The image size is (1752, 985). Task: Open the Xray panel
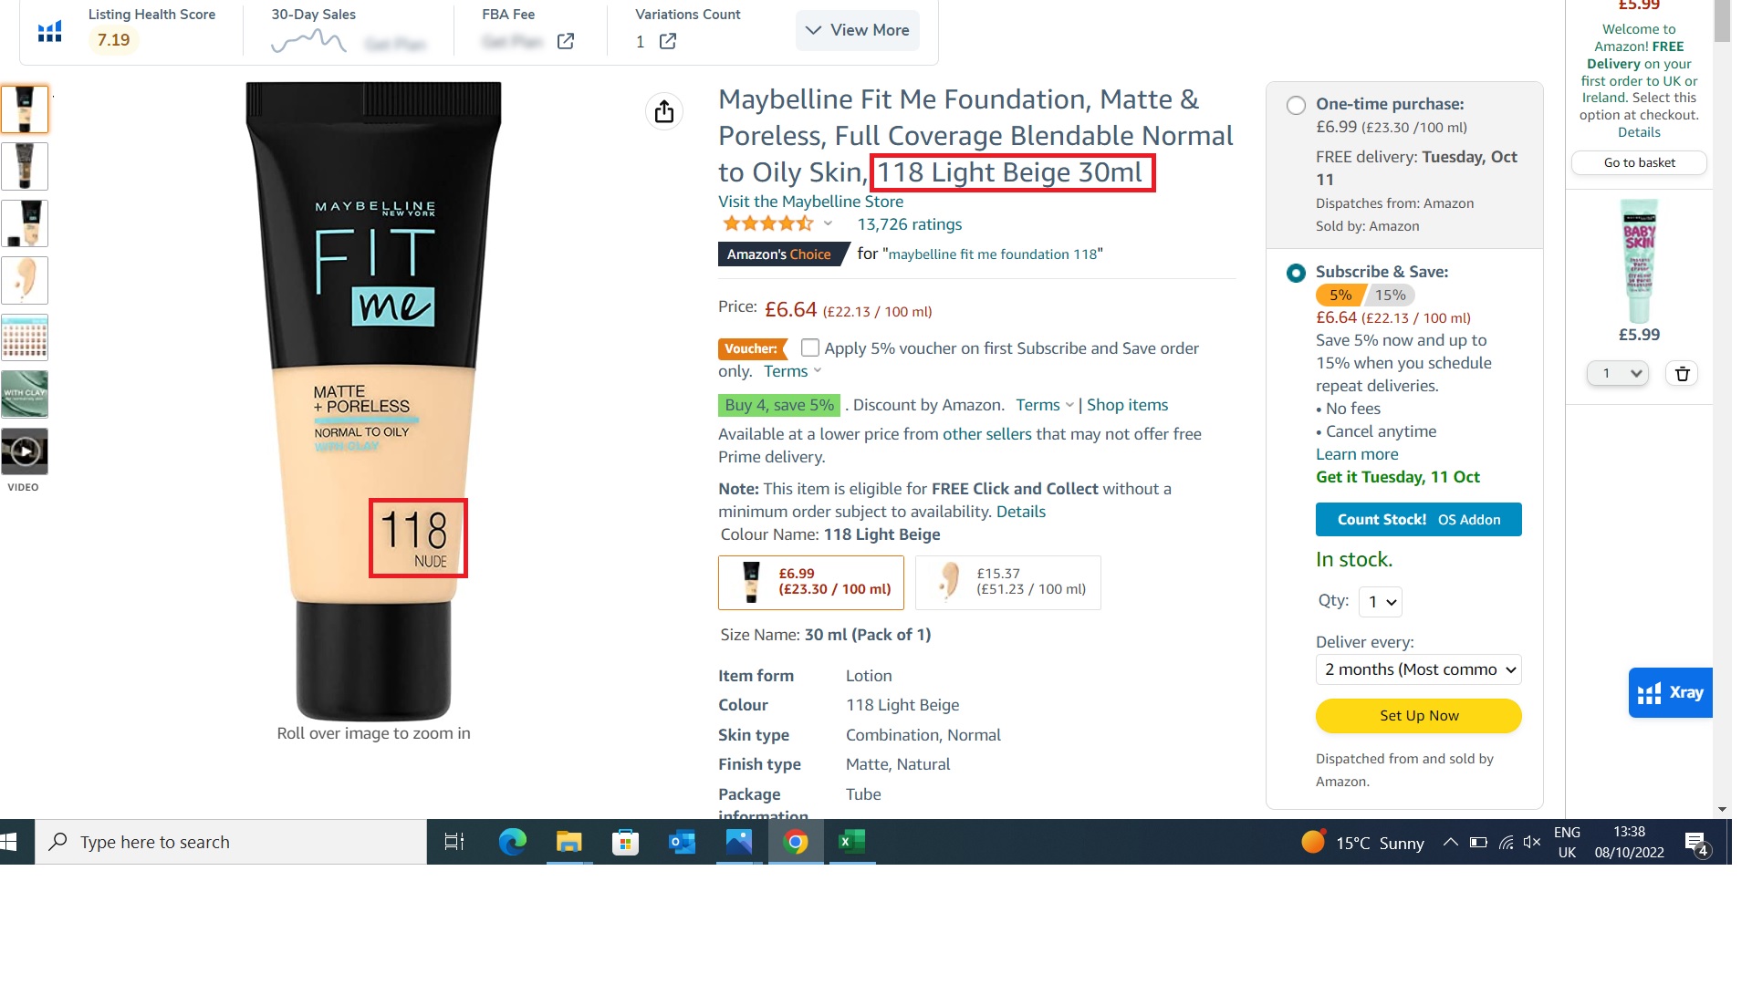tap(1671, 692)
